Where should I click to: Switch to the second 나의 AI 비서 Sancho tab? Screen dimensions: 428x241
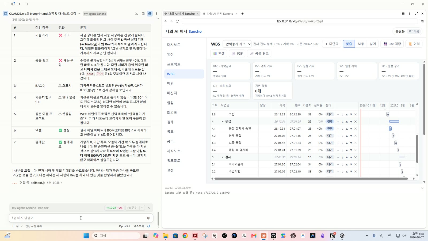(x=220, y=14)
